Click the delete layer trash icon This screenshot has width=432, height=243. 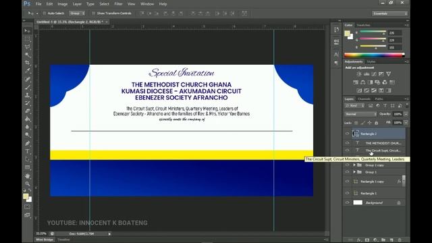(400, 240)
